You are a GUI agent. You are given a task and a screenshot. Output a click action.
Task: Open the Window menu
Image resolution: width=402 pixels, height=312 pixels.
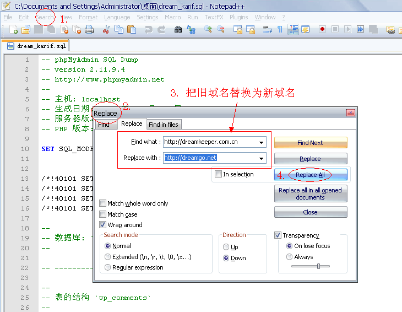click(265, 17)
